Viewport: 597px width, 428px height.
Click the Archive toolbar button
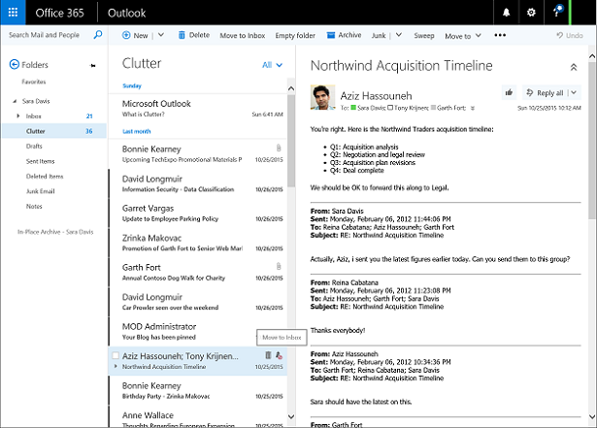344,35
